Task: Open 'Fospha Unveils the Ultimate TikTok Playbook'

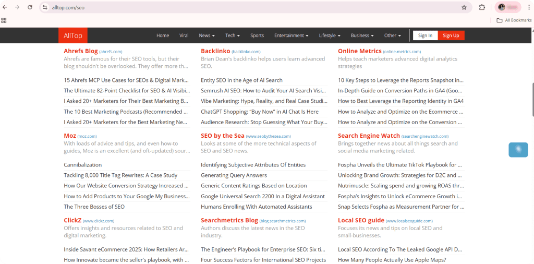Action: tap(400, 165)
